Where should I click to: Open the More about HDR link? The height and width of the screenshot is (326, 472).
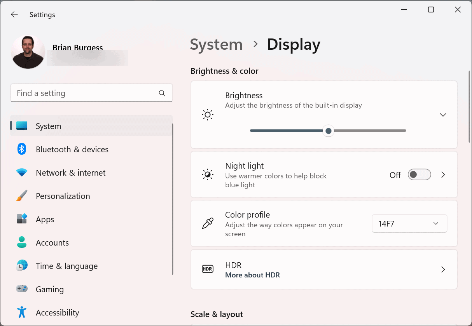coord(252,275)
